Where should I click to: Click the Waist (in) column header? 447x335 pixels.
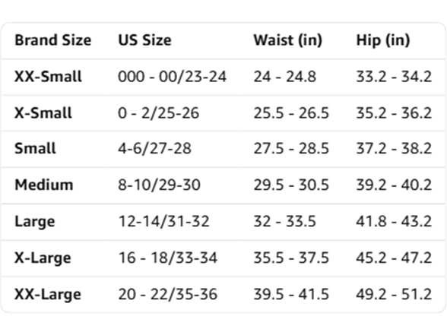point(288,40)
